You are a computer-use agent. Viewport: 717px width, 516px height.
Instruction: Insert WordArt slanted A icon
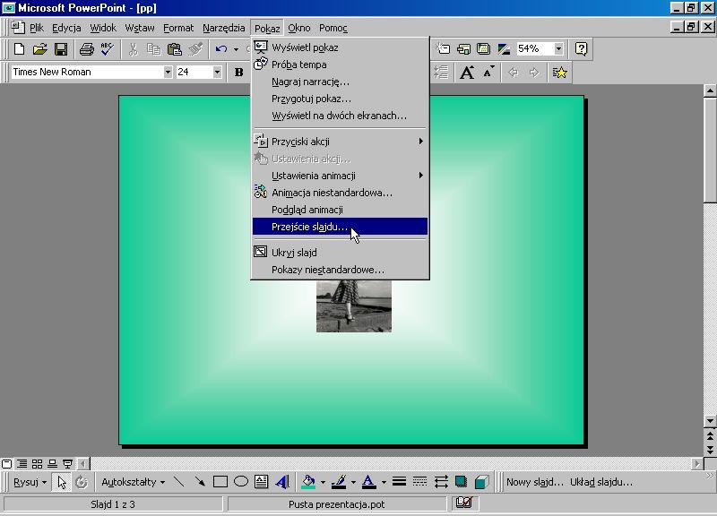282,482
